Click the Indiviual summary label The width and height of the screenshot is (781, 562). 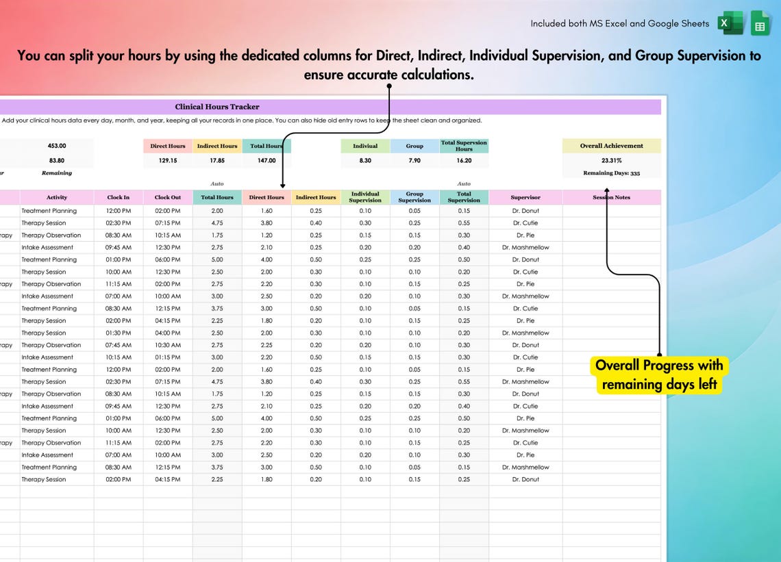click(365, 146)
